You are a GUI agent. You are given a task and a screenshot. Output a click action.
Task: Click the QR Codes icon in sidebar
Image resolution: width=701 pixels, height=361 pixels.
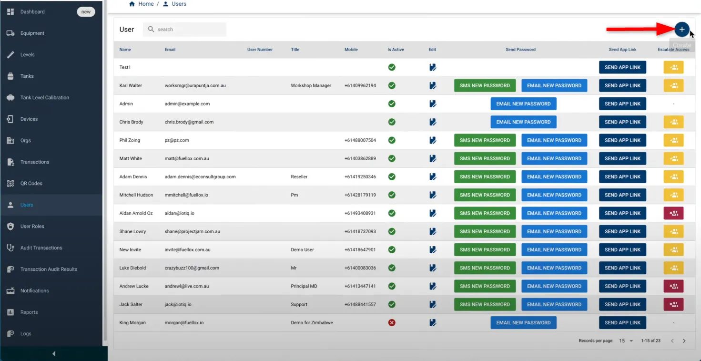click(x=10, y=184)
